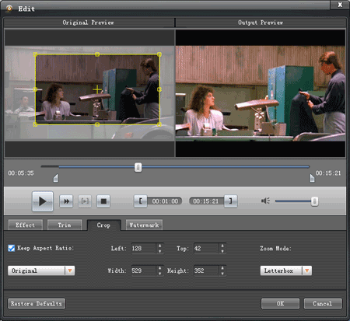
Task: Click the trim end time 00:15:21 field
Action: click(x=206, y=201)
